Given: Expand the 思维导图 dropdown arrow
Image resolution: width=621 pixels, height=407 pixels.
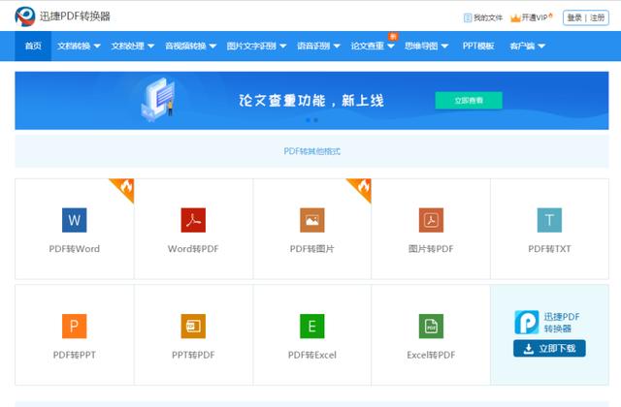Looking at the screenshot, I should [x=444, y=47].
